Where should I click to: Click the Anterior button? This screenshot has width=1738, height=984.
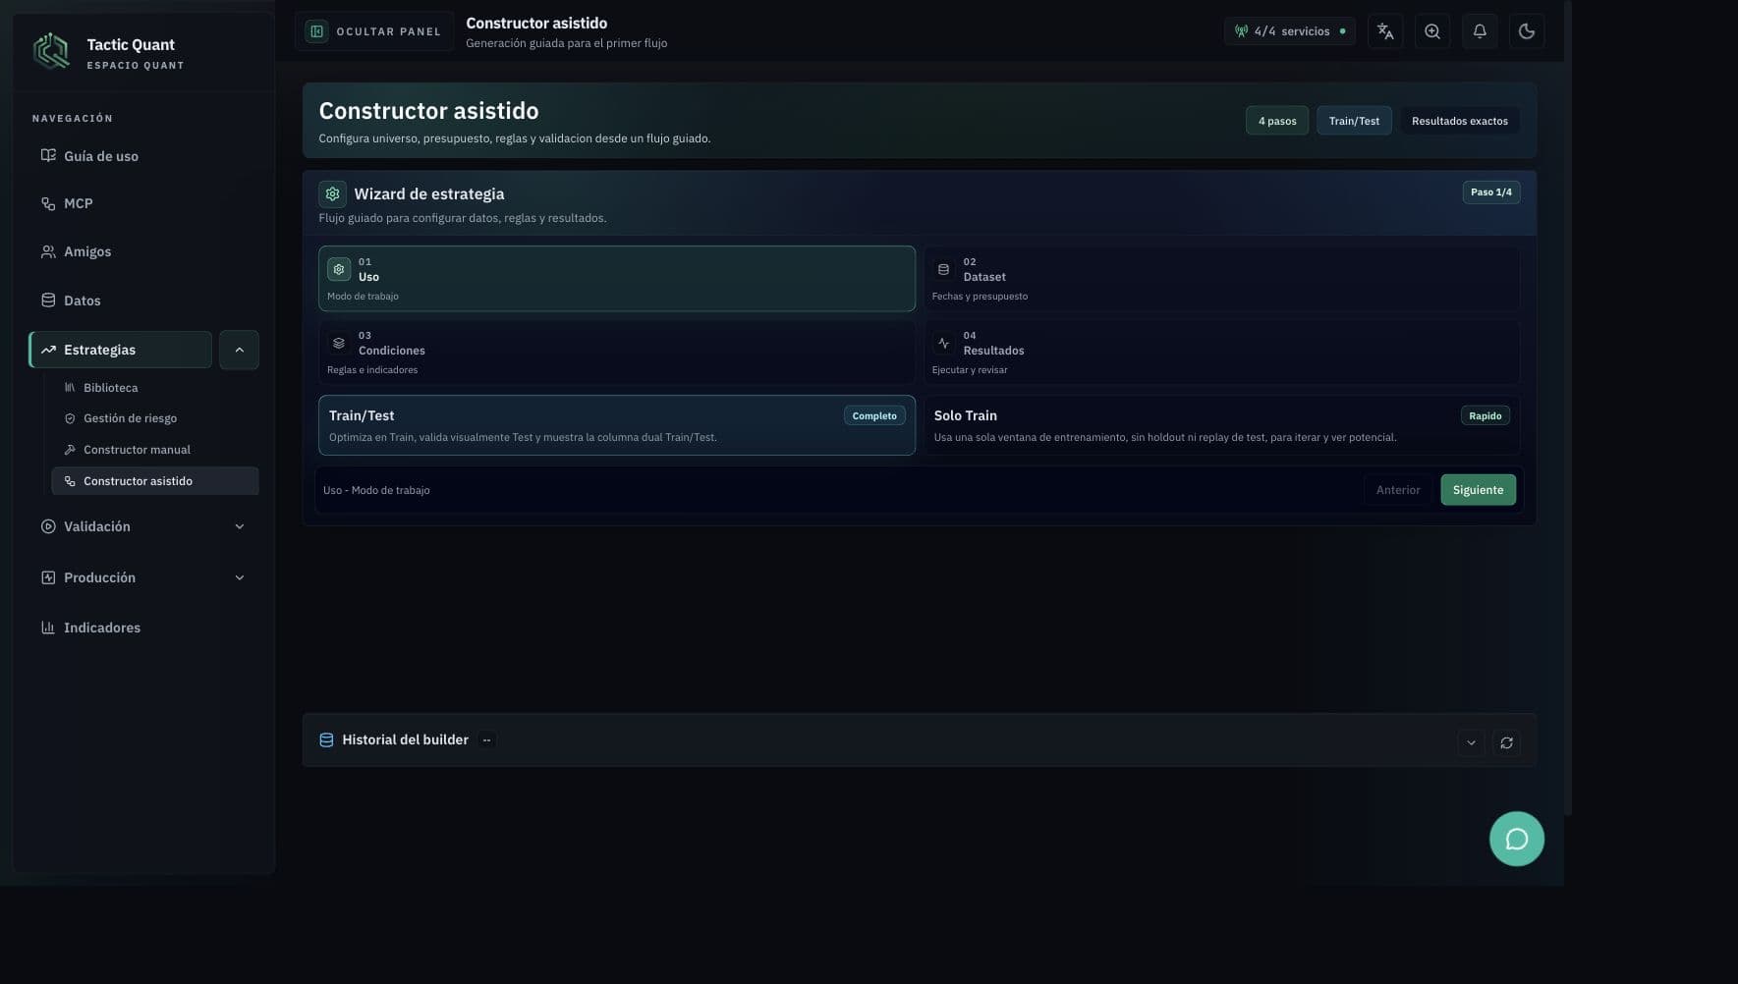[1398, 490]
